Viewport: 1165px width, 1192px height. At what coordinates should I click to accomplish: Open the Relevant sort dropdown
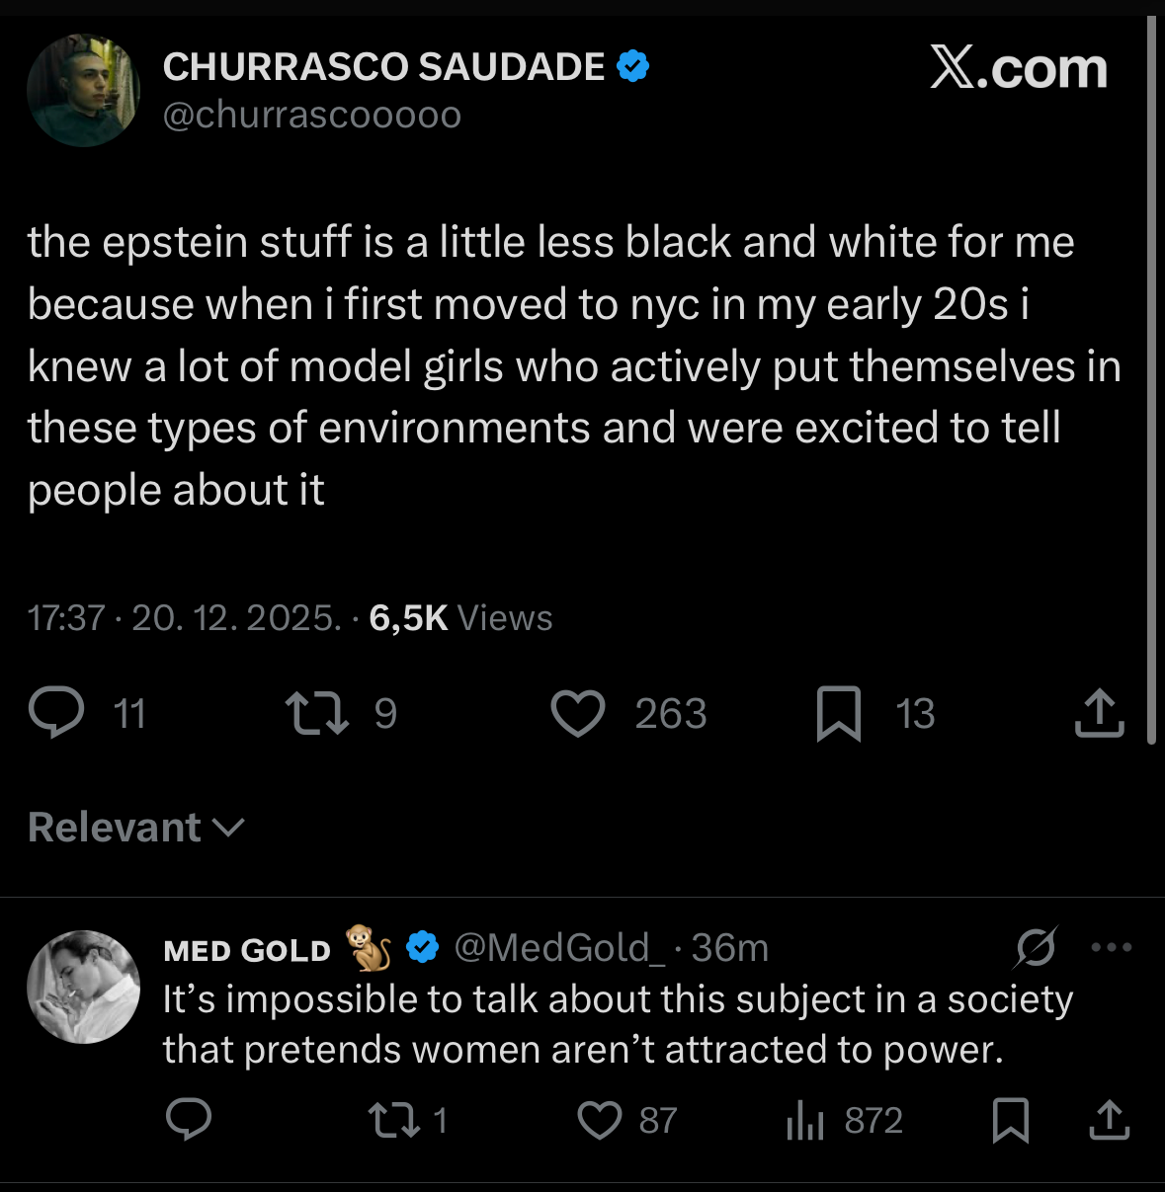(x=136, y=828)
